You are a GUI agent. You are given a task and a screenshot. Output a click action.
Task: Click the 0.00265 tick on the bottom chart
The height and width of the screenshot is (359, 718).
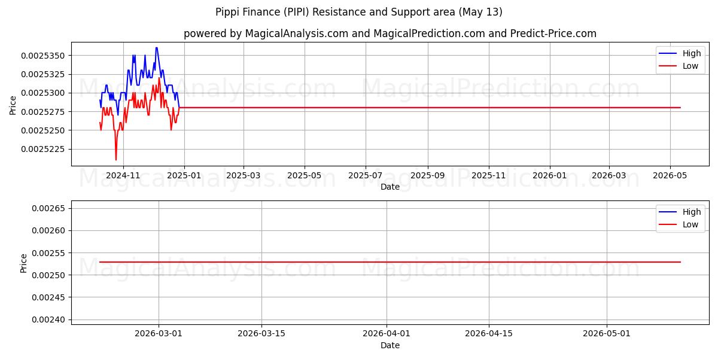point(48,208)
